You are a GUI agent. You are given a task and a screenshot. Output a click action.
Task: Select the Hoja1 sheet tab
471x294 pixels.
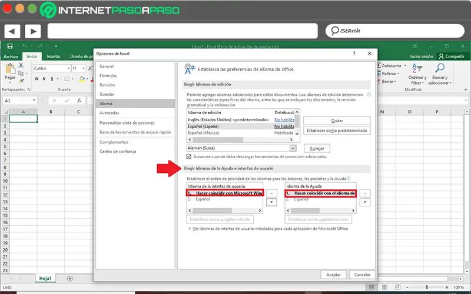45,278
